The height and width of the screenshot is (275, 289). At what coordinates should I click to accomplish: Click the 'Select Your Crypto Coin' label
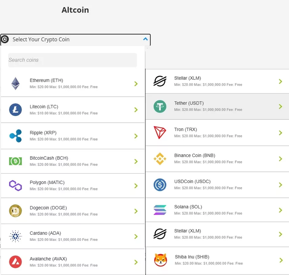click(x=41, y=40)
